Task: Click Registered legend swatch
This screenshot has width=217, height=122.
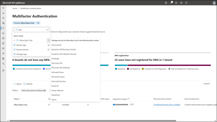Action: pos(116,69)
